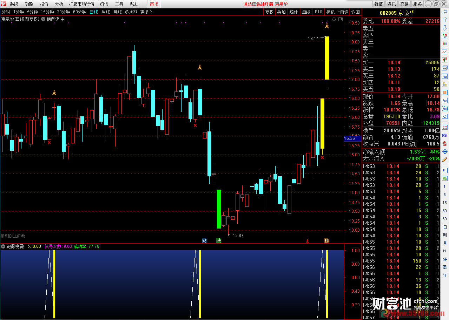Click the diamond icon at chart top-right
The width and height of the screenshot is (449, 320).
click(x=334, y=19)
